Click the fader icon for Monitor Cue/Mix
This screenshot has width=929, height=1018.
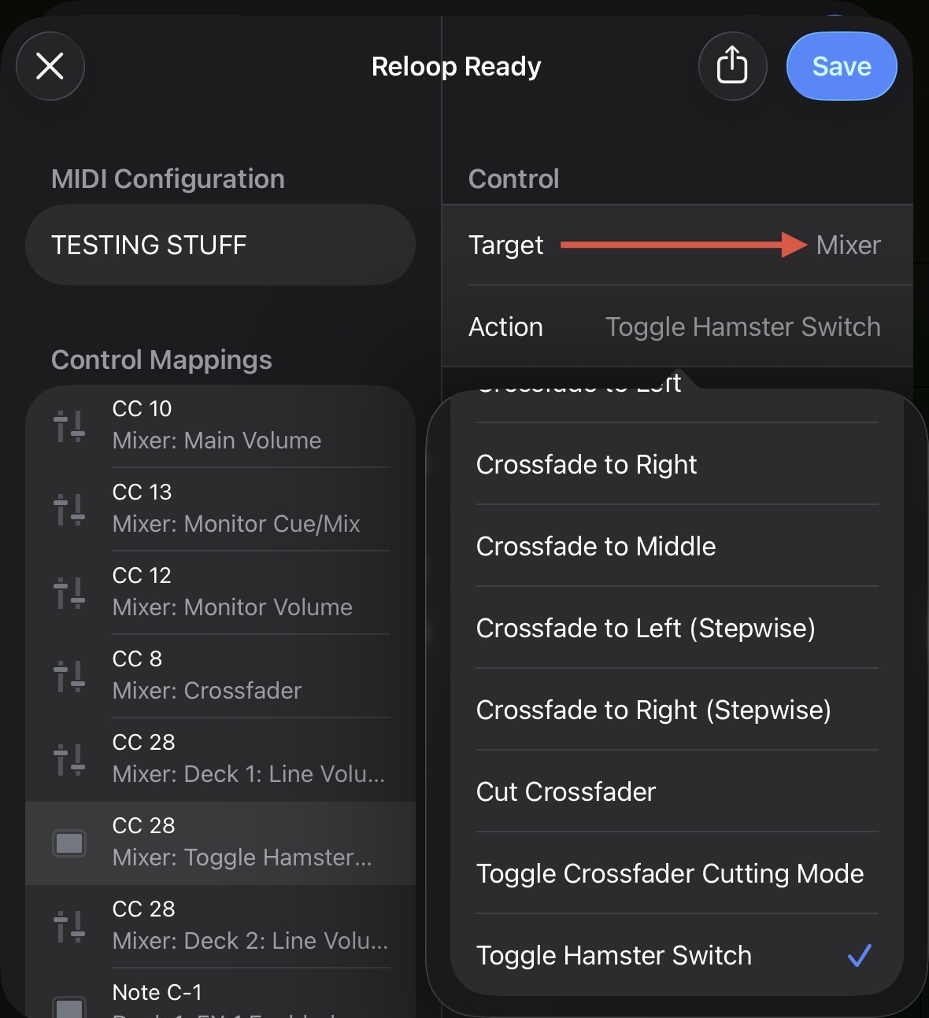click(69, 509)
